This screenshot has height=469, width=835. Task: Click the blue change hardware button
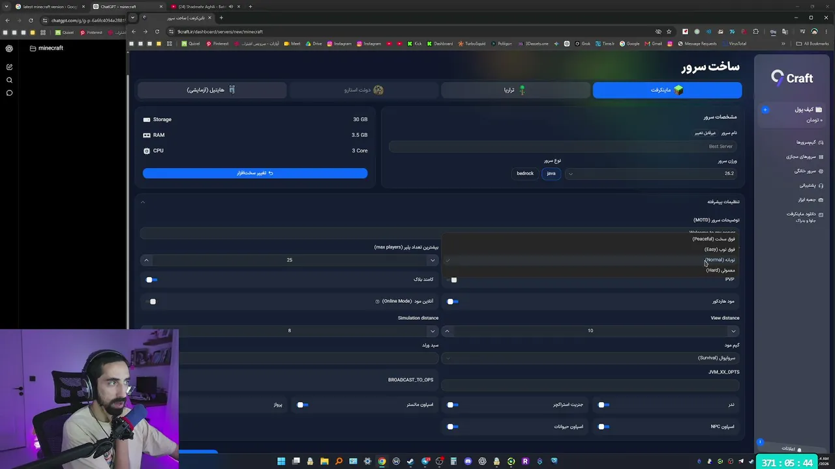point(255,173)
